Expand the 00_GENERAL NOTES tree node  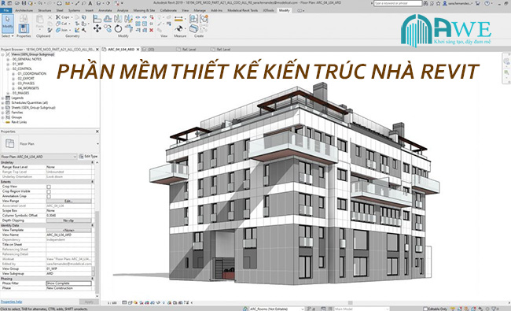pyautogui.click(x=8, y=59)
